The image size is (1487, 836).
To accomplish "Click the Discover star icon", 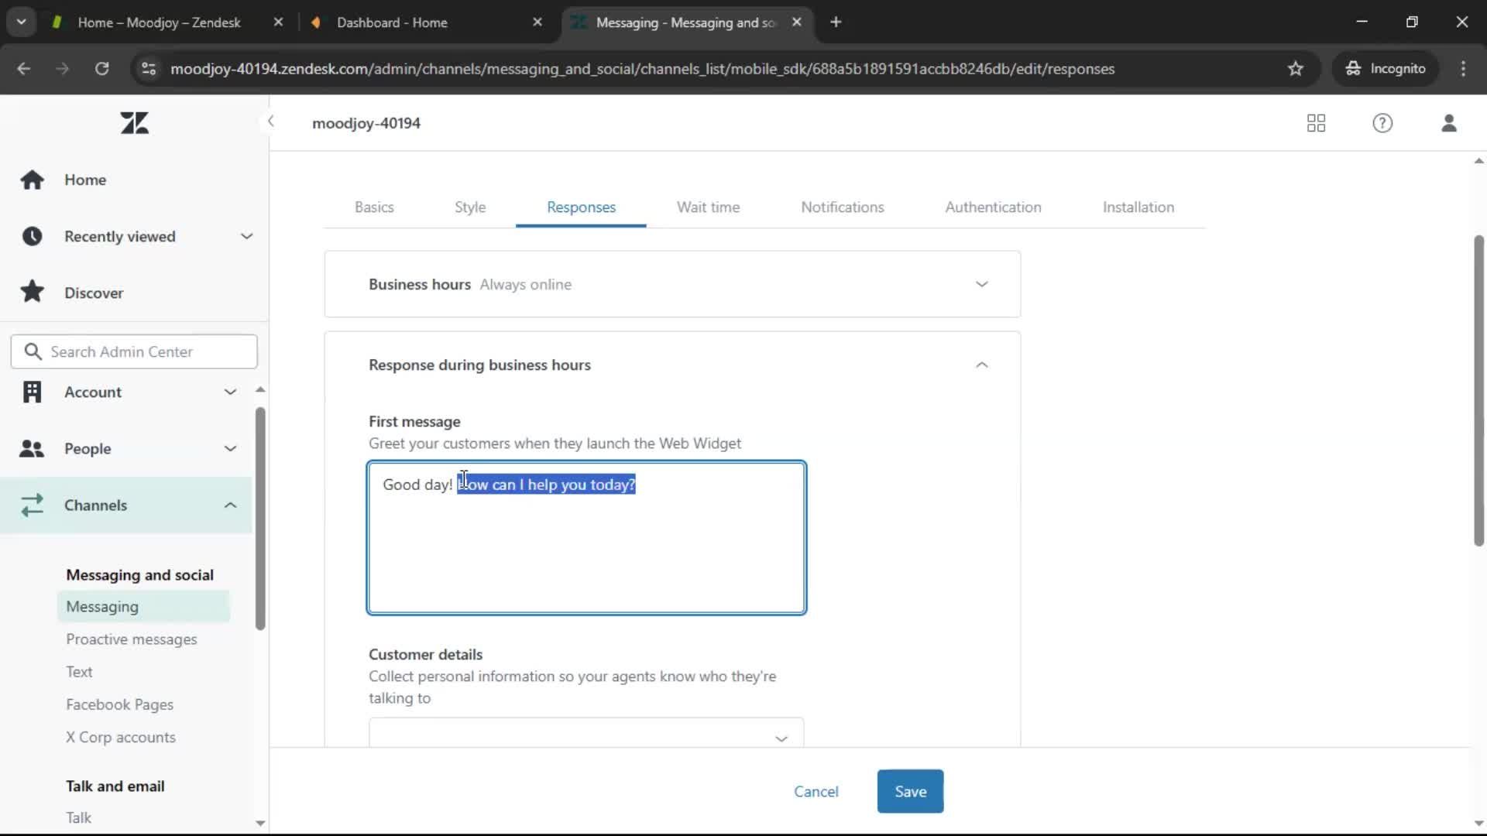I will click(32, 292).
